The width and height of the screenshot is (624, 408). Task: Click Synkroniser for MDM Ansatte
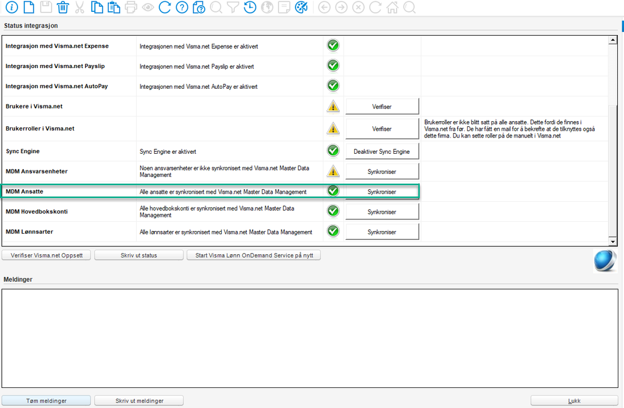tap(382, 191)
